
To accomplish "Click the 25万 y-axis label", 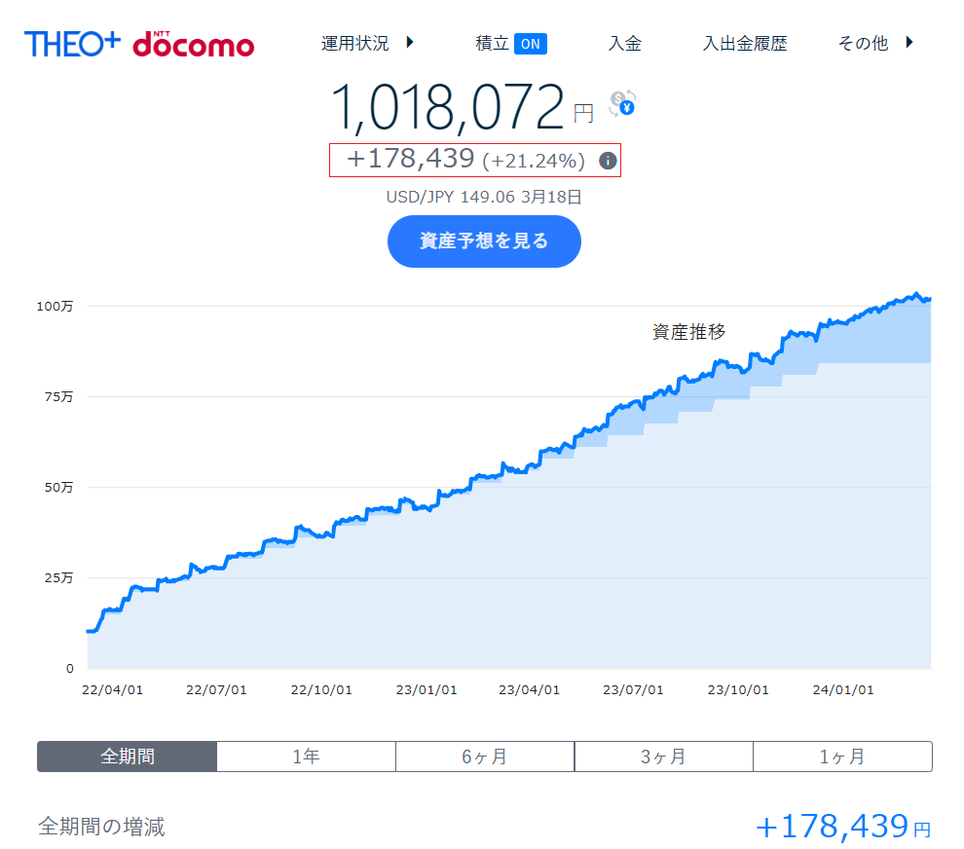I will [x=58, y=578].
